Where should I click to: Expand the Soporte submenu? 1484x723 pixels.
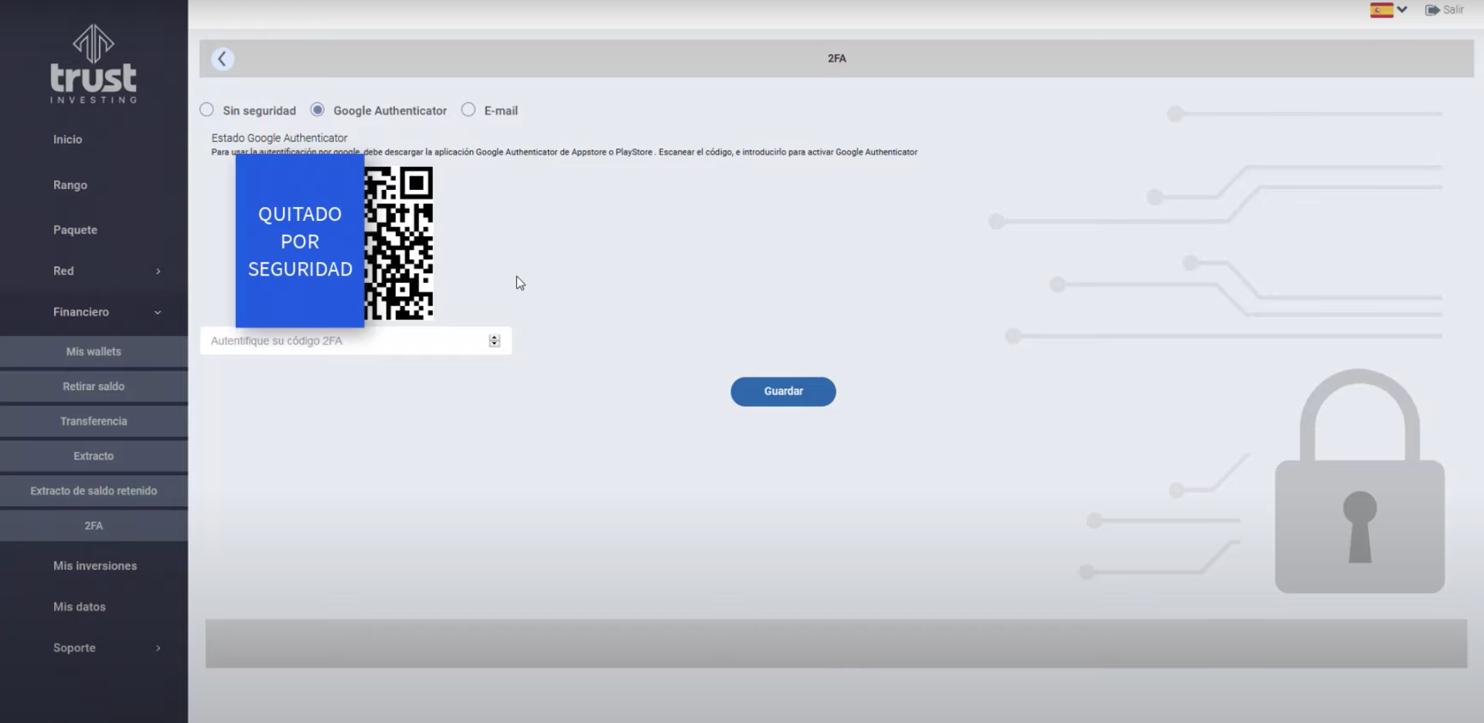click(158, 648)
